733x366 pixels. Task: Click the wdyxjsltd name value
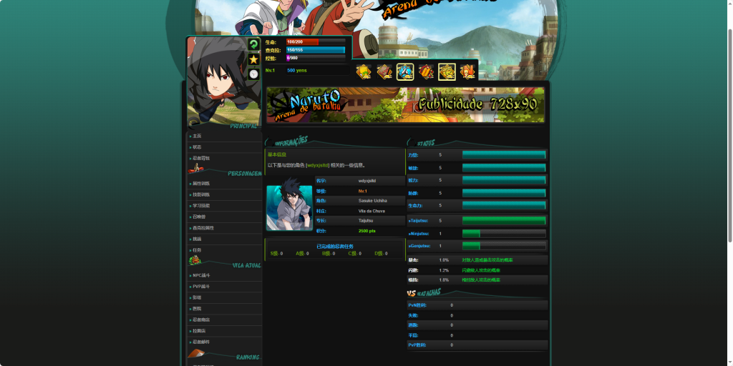(x=367, y=181)
